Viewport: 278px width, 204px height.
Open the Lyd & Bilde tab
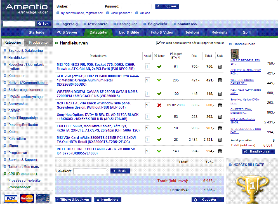point(129,32)
